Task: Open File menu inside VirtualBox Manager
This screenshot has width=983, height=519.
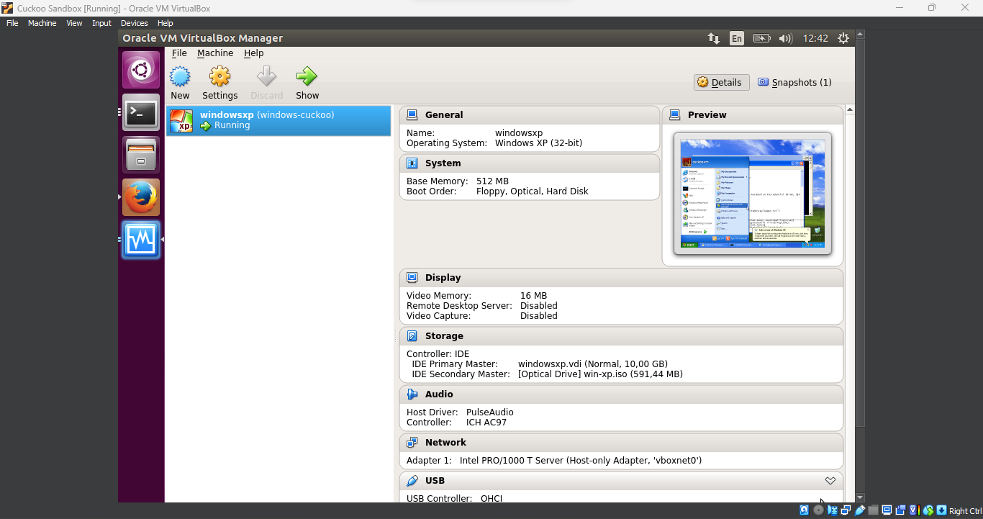Action: (179, 53)
